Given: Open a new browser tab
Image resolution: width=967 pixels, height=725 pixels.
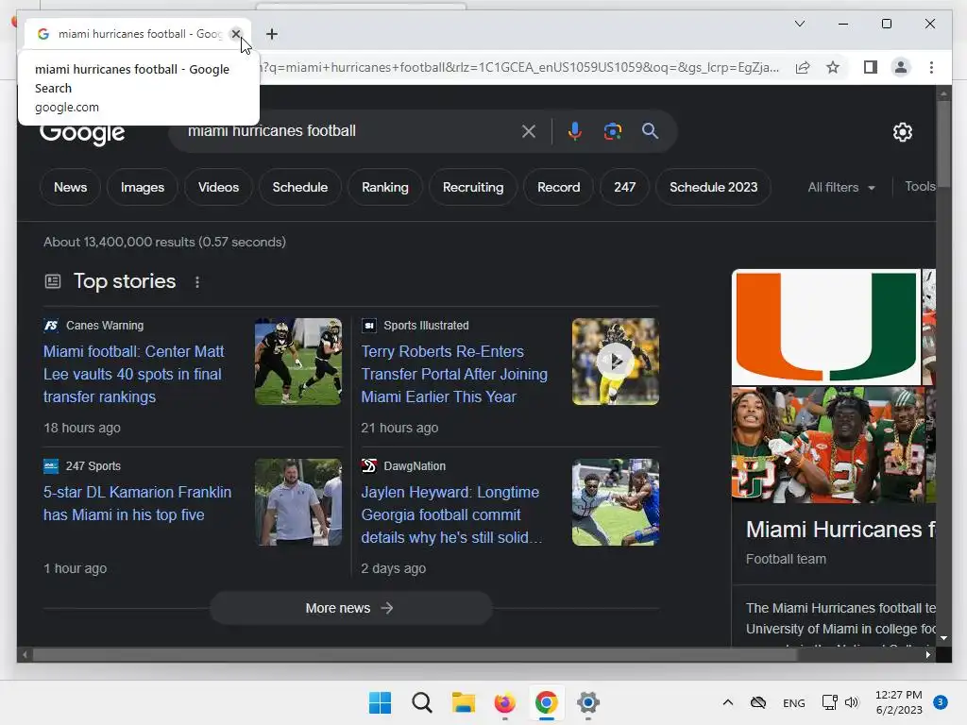Looking at the screenshot, I should (272, 34).
